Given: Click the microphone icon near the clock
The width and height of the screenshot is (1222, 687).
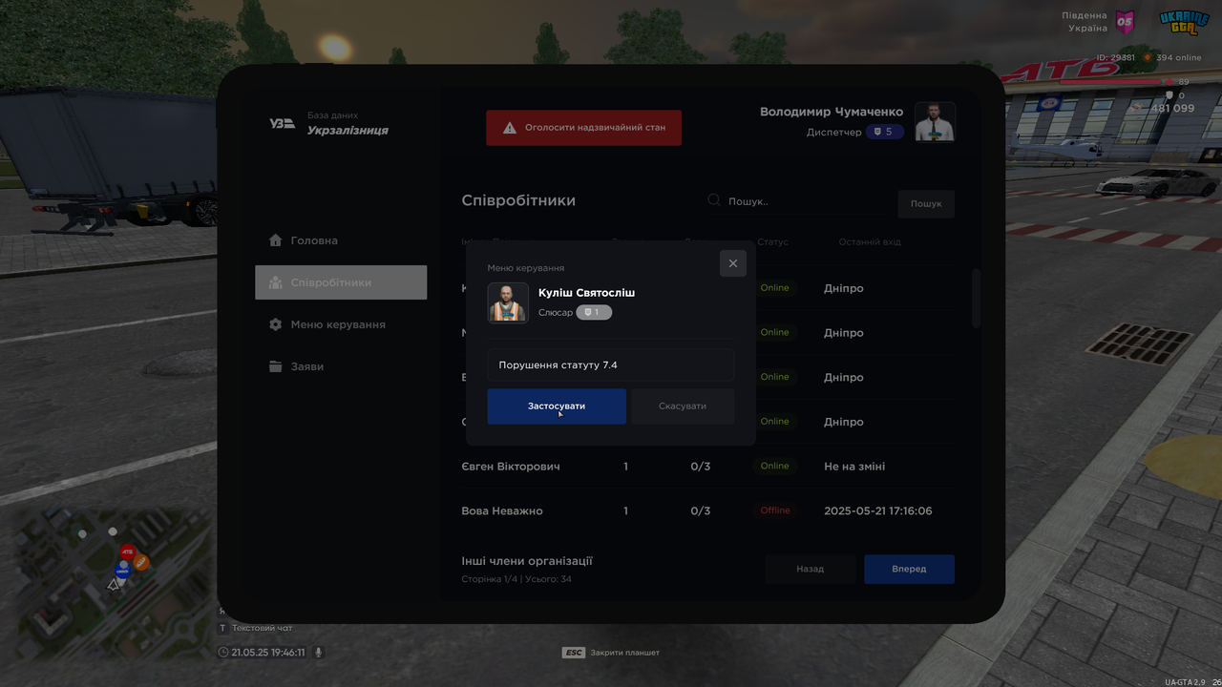Looking at the screenshot, I should [319, 653].
